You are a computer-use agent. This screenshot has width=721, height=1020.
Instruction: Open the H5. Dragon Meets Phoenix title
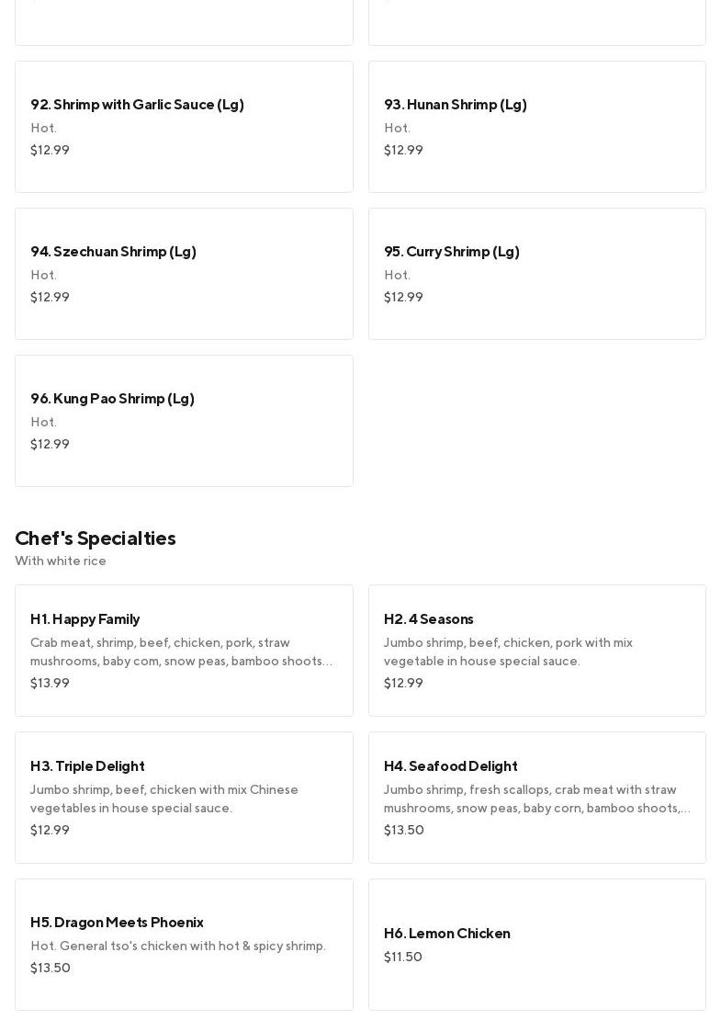[x=117, y=922]
